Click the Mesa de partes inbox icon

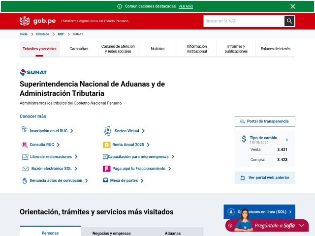click(x=105, y=180)
